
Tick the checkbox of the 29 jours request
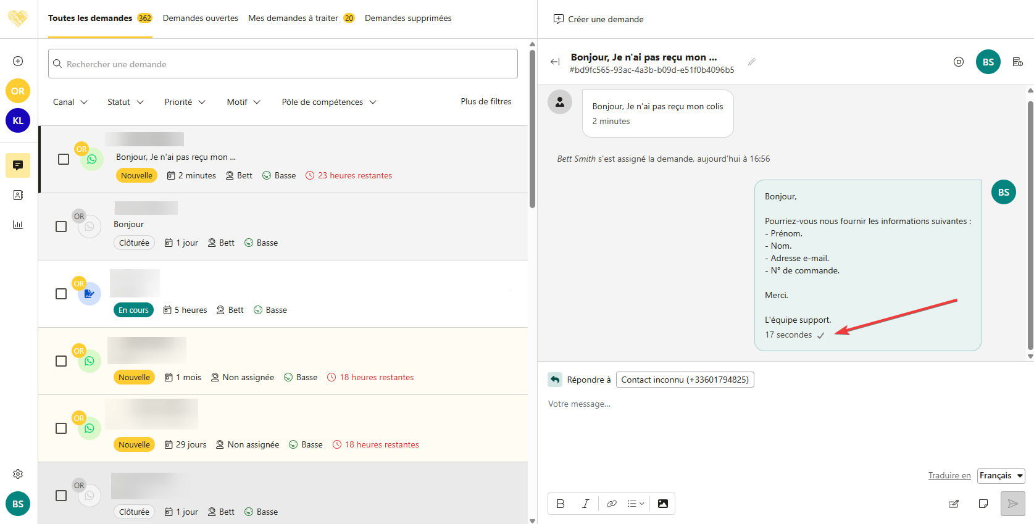(x=61, y=428)
